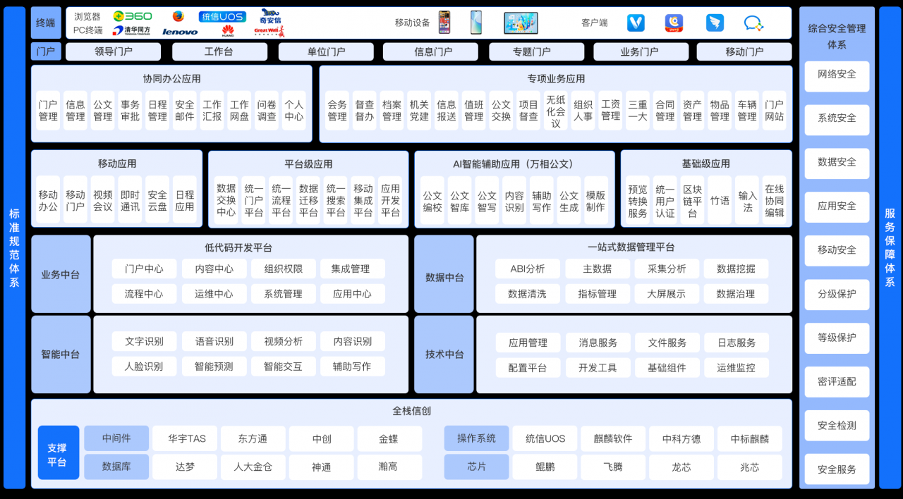
Task: Click the Great Wall logo
Action: click(x=269, y=31)
